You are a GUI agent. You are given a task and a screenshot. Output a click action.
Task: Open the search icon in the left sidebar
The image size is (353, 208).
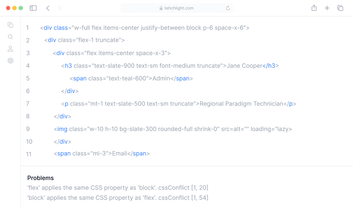10,37
